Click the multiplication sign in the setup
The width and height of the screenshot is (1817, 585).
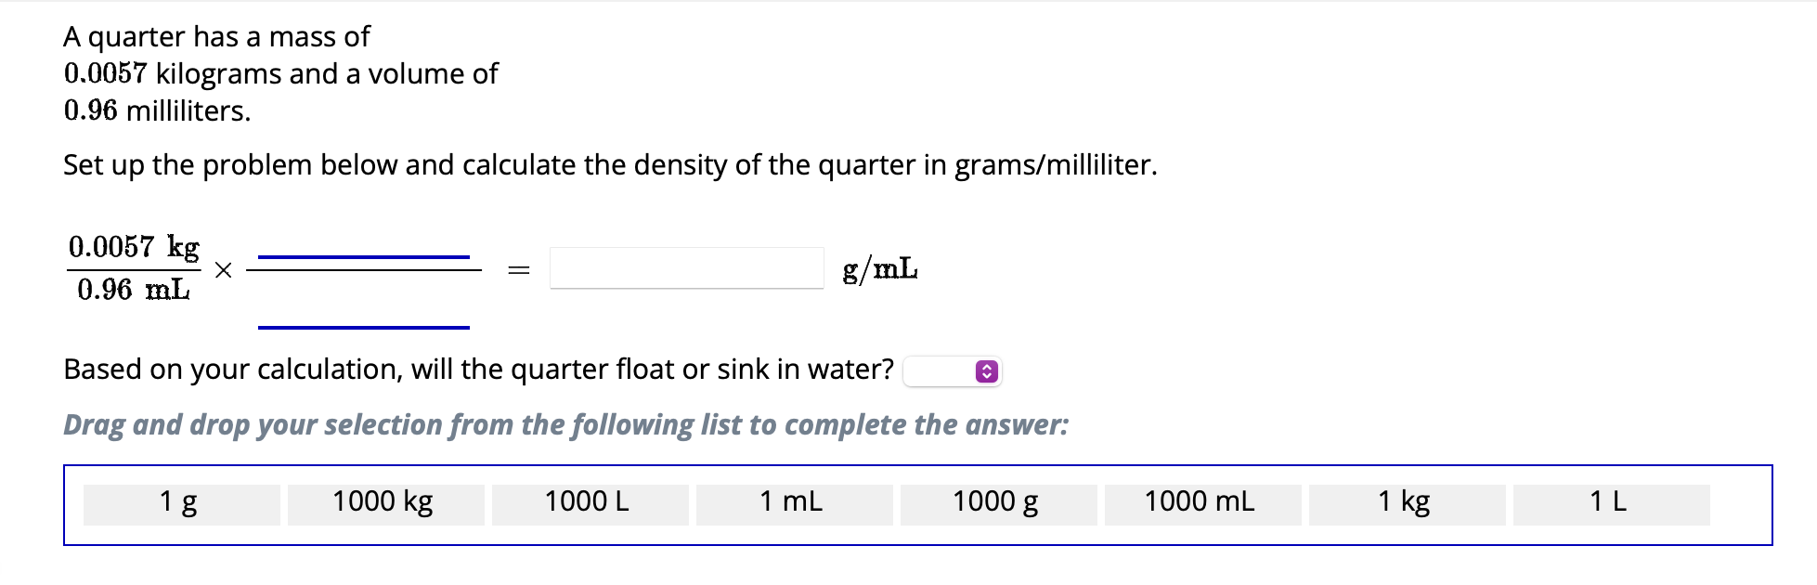222,271
